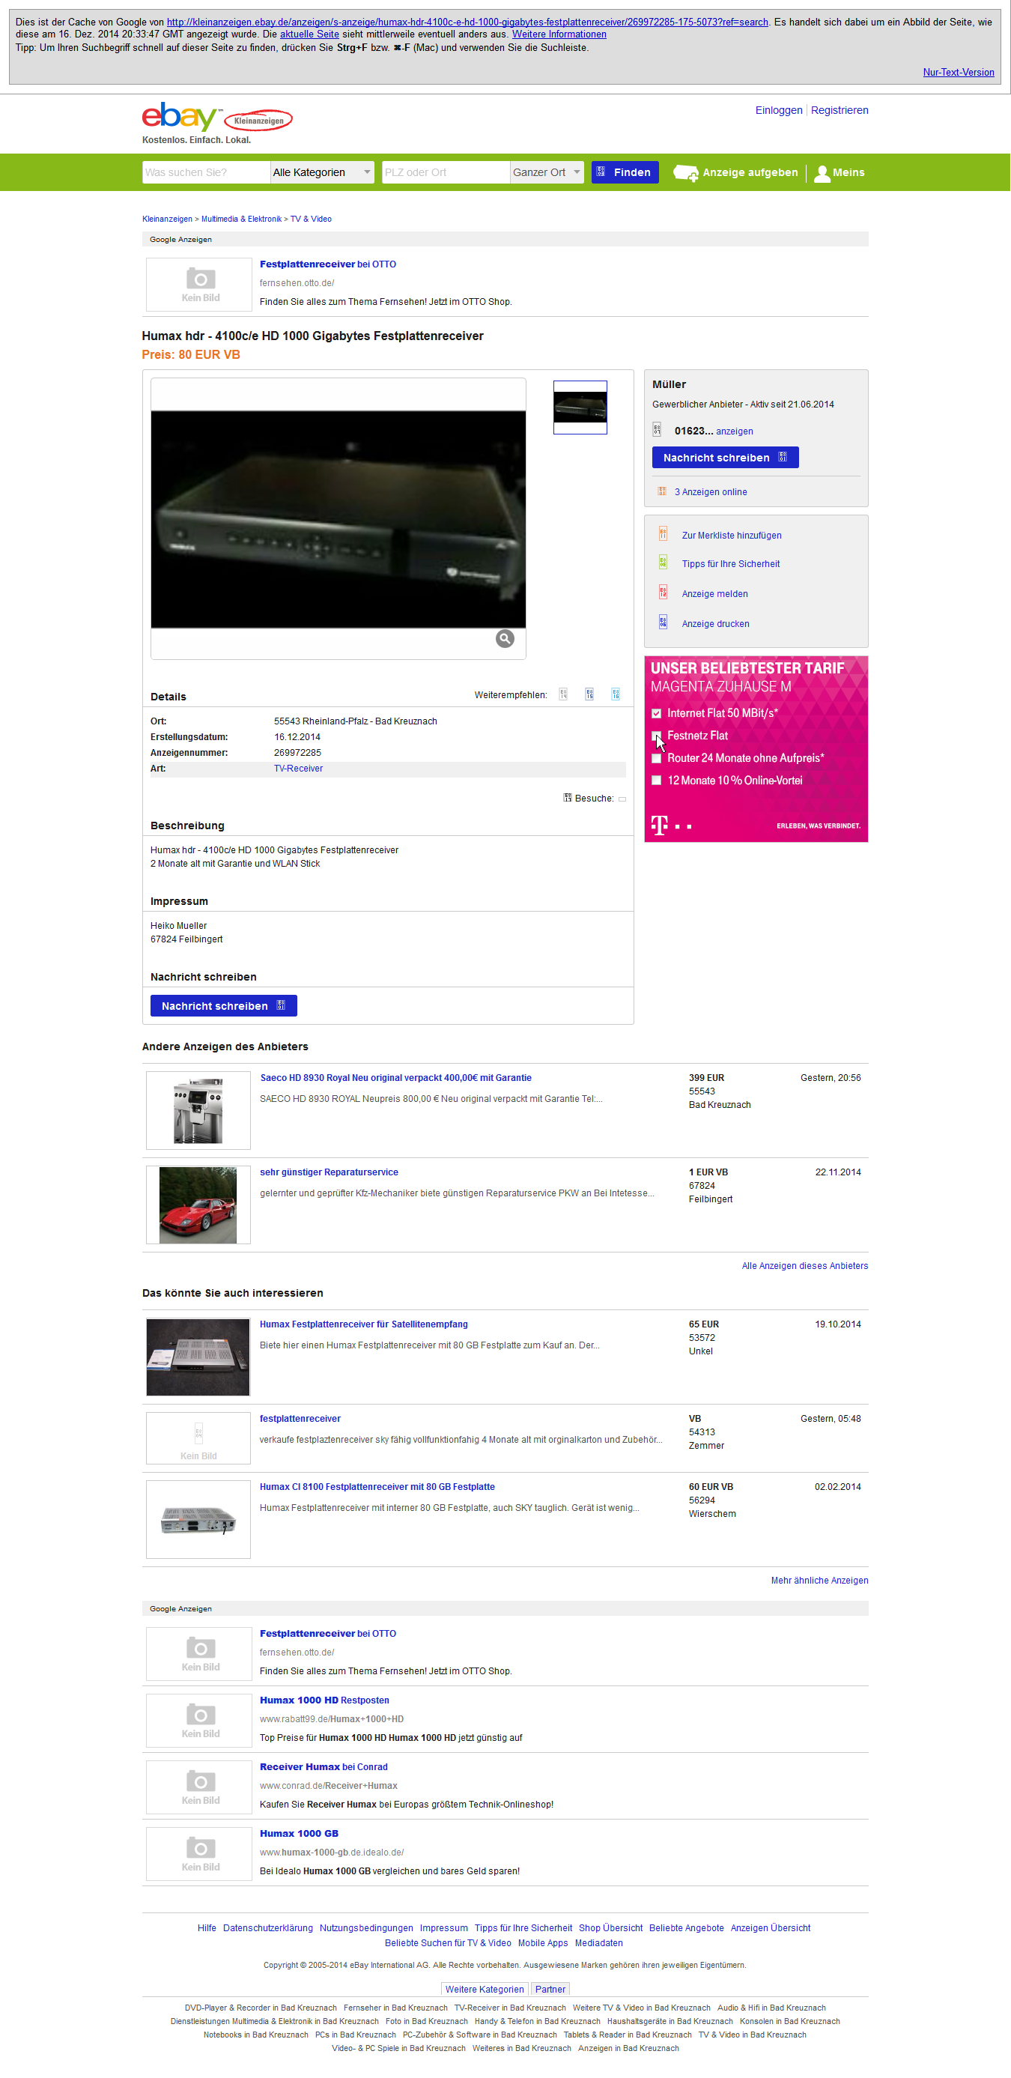This screenshot has width=1011, height=2078.
Task: Toggle Festnetz Flat checkbox in ad
Action: tap(656, 736)
